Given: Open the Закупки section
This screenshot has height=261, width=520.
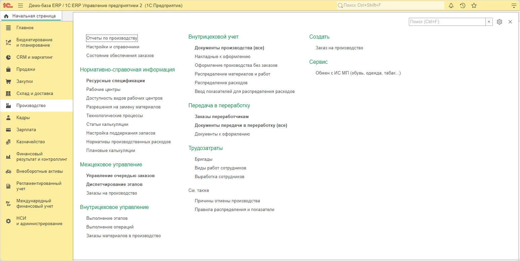Looking at the screenshot, I should [36, 82].
